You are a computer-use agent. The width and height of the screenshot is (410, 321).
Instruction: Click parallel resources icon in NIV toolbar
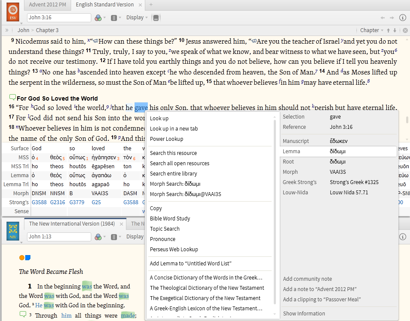tap(114, 237)
